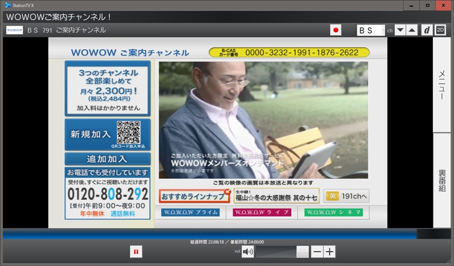This screenshot has height=266, width=454.
Task: Mute audio with the speaker icon
Action: point(247,251)
